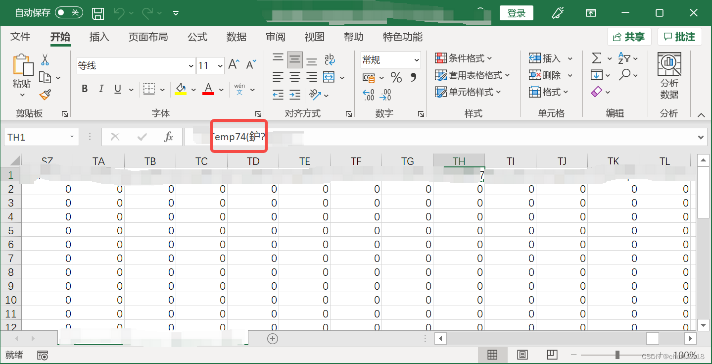
Task: Apply underline to the selected cell
Action: [117, 89]
